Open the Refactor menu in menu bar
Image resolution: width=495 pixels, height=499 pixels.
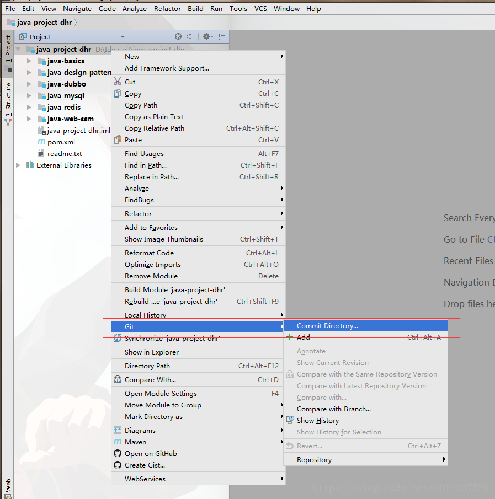[x=167, y=9]
